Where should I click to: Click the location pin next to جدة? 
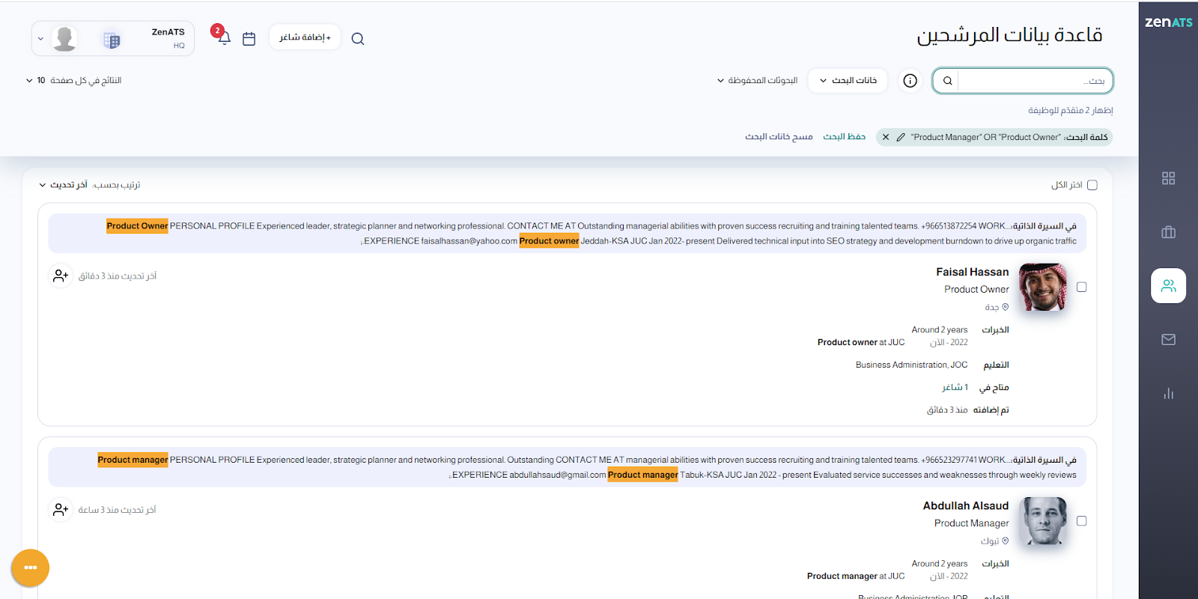pyautogui.click(x=1005, y=307)
